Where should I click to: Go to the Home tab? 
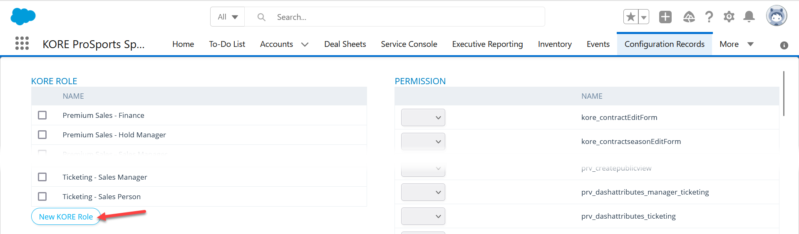183,44
